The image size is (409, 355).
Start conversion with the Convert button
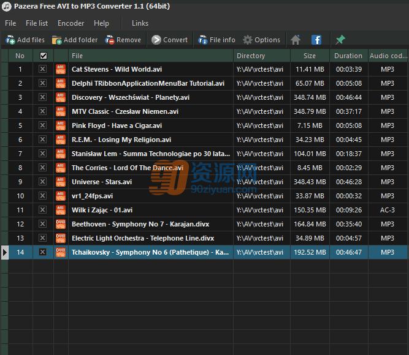coord(169,40)
